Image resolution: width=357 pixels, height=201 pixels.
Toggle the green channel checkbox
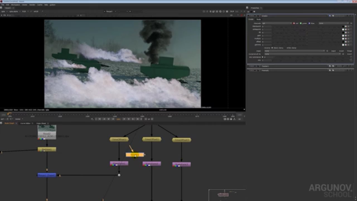[301, 23]
